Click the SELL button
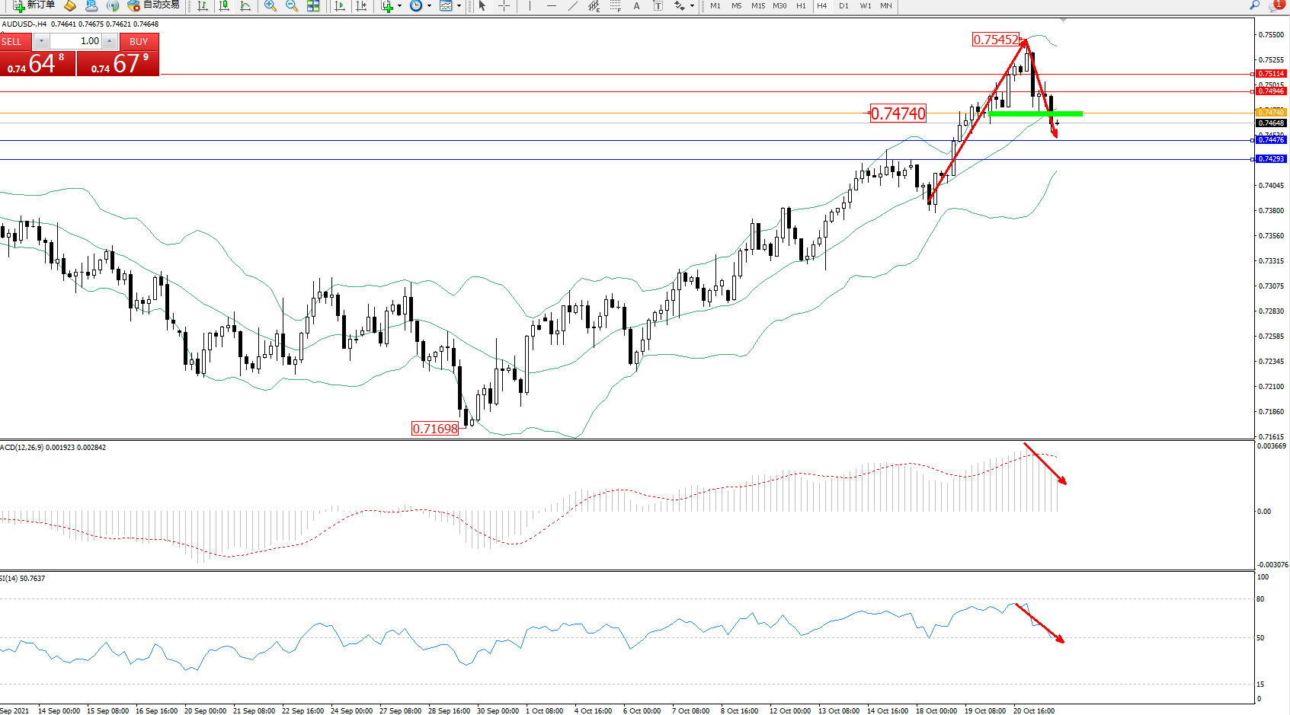The height and width of the screenshot is (715, 1290). (15, 42)
